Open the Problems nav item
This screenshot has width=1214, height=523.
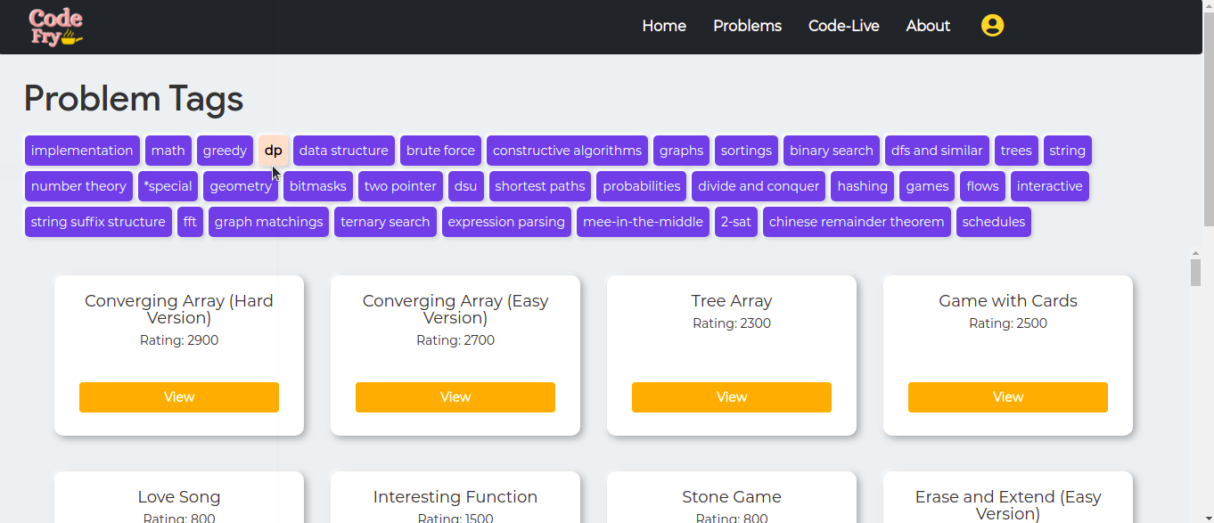point(747,26)
